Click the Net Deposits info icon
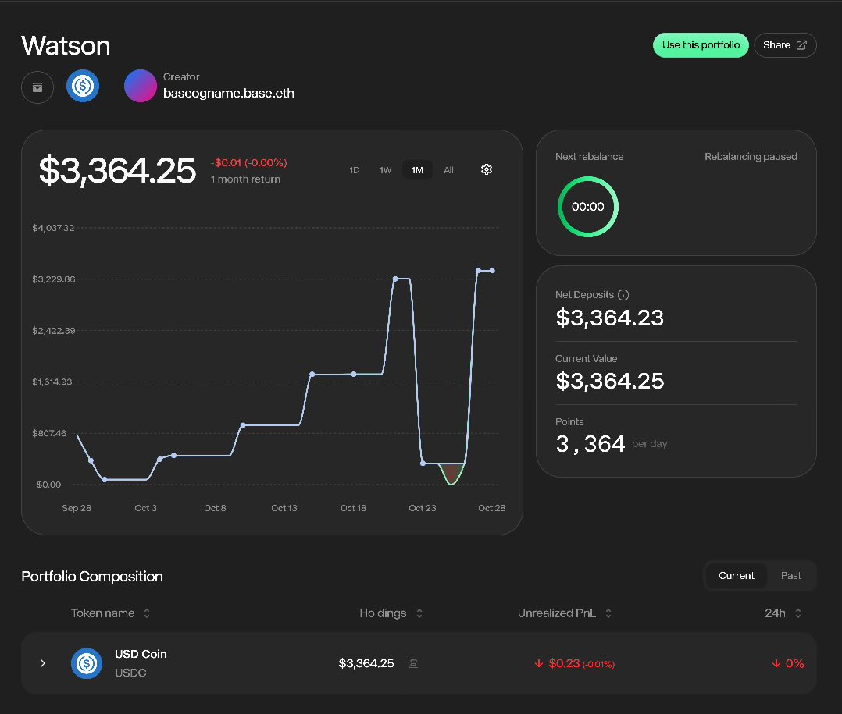Screen dimensions: 842x714 [623, 295]
